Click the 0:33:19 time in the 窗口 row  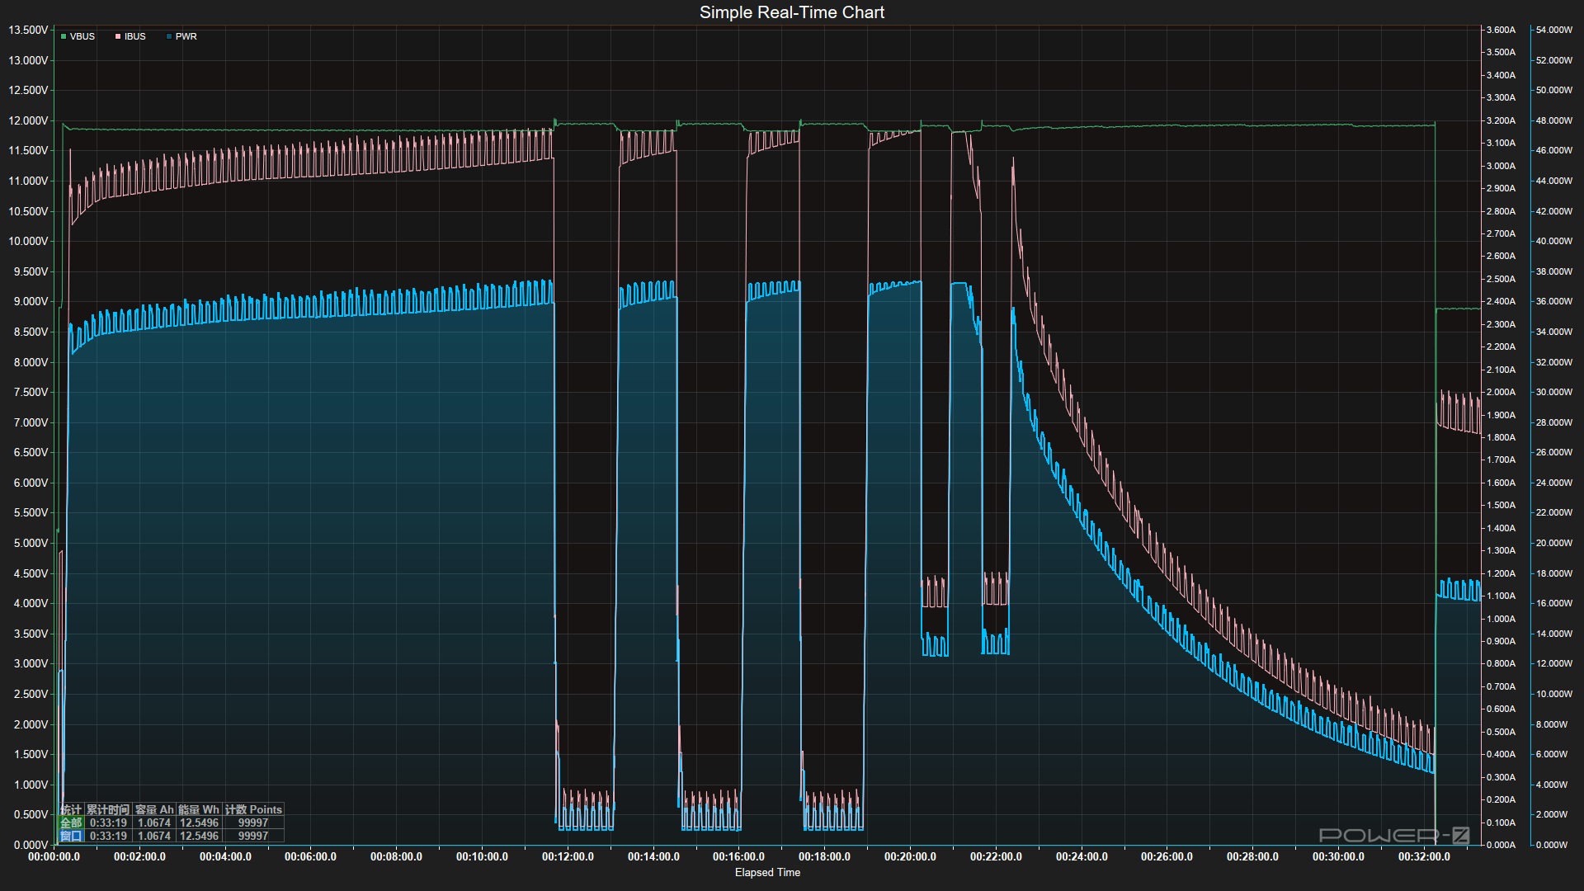108,836
